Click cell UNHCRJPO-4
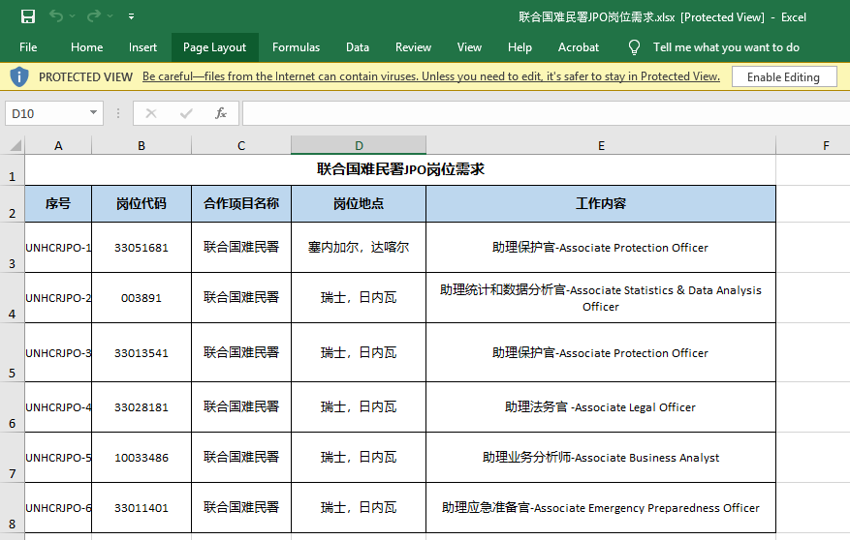The image size is (850, 540). [58, 406]
